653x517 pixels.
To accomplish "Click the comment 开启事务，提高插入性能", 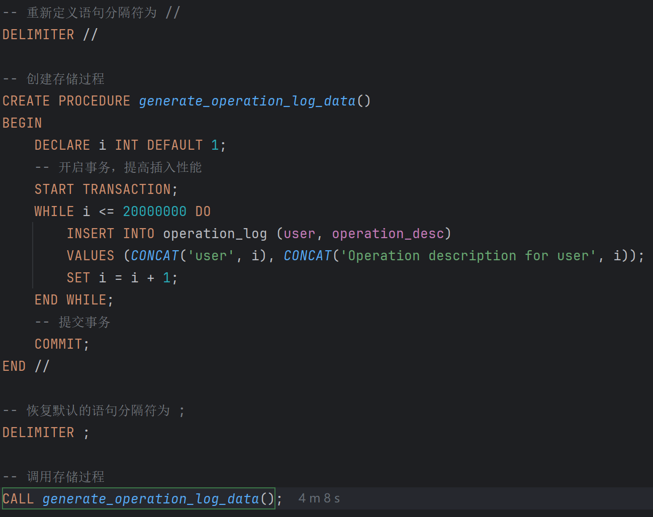I will 119,167.
